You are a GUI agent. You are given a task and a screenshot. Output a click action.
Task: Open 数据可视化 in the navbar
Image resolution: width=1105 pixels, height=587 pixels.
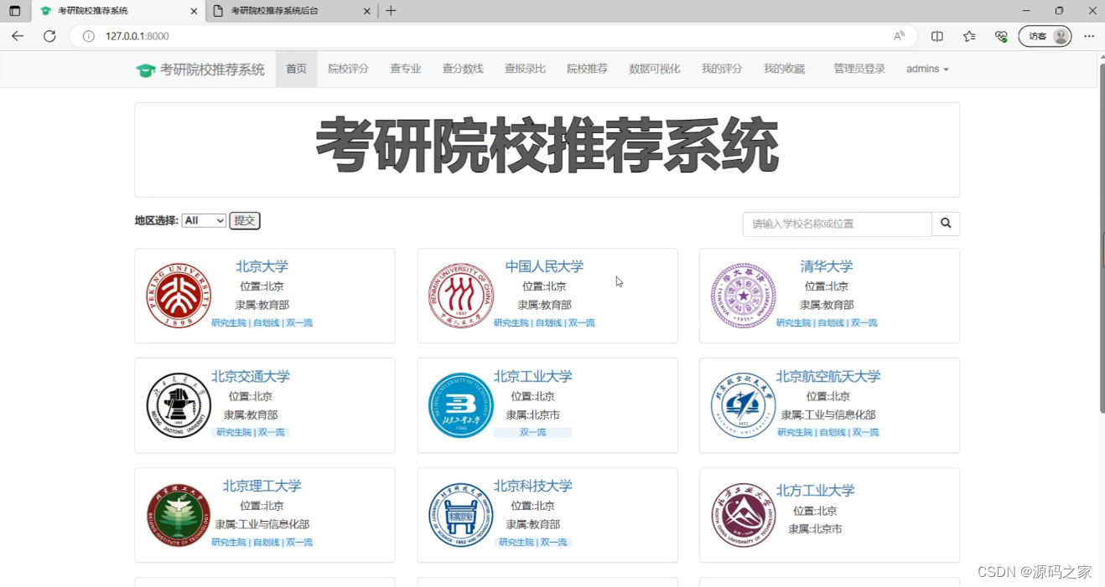coord(655,69)
